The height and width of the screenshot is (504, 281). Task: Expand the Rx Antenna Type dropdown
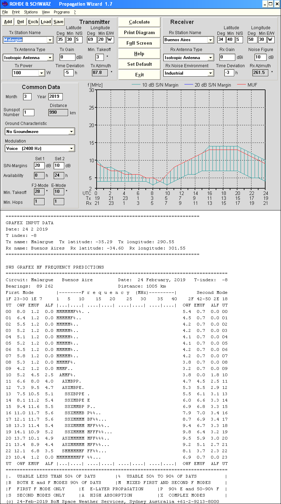[210, 57]
